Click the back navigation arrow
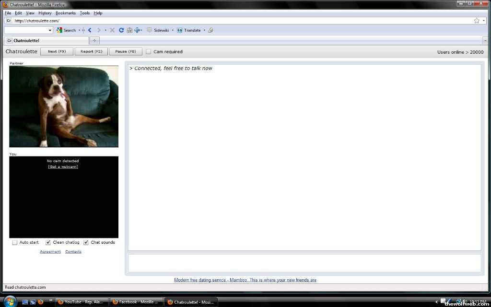 pyautogui.click(x=90, y=30)
